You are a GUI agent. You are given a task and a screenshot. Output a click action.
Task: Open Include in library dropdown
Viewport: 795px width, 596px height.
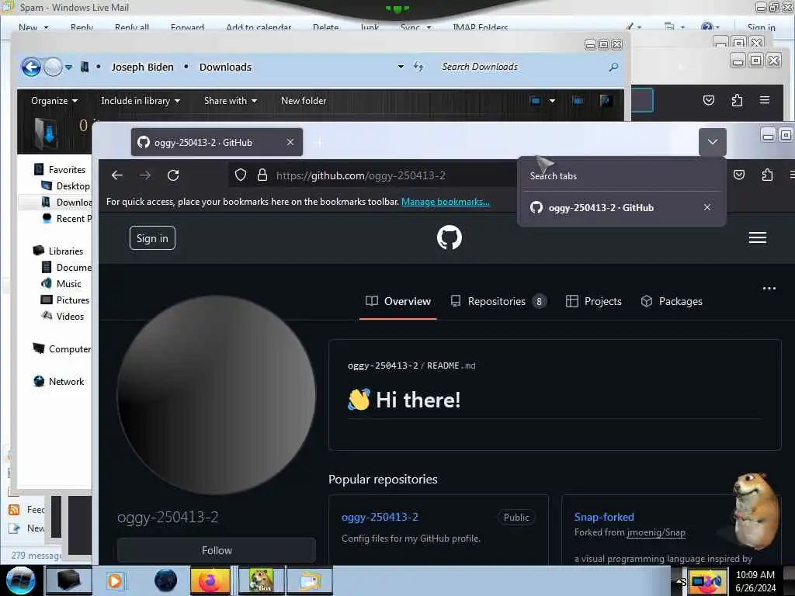pyautogui.click(x=141, y=101)
